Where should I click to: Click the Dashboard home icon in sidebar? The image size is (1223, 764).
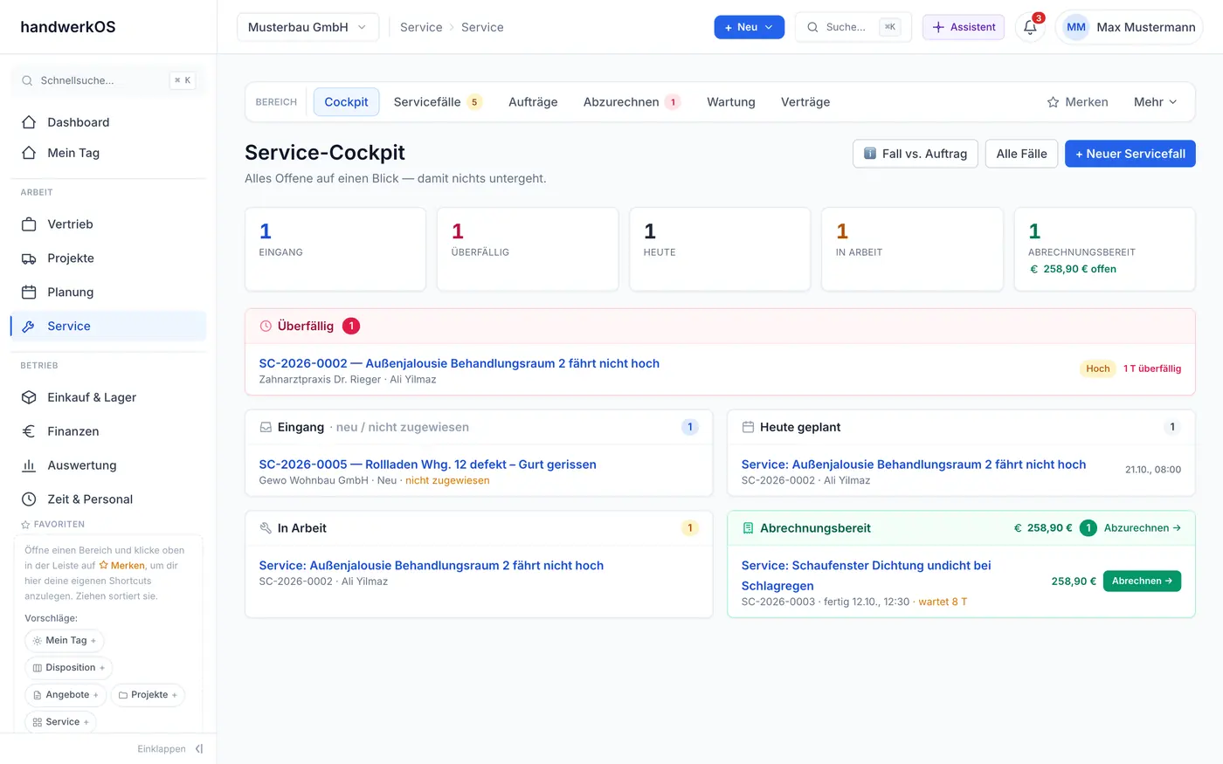click(x=29, y=122)
